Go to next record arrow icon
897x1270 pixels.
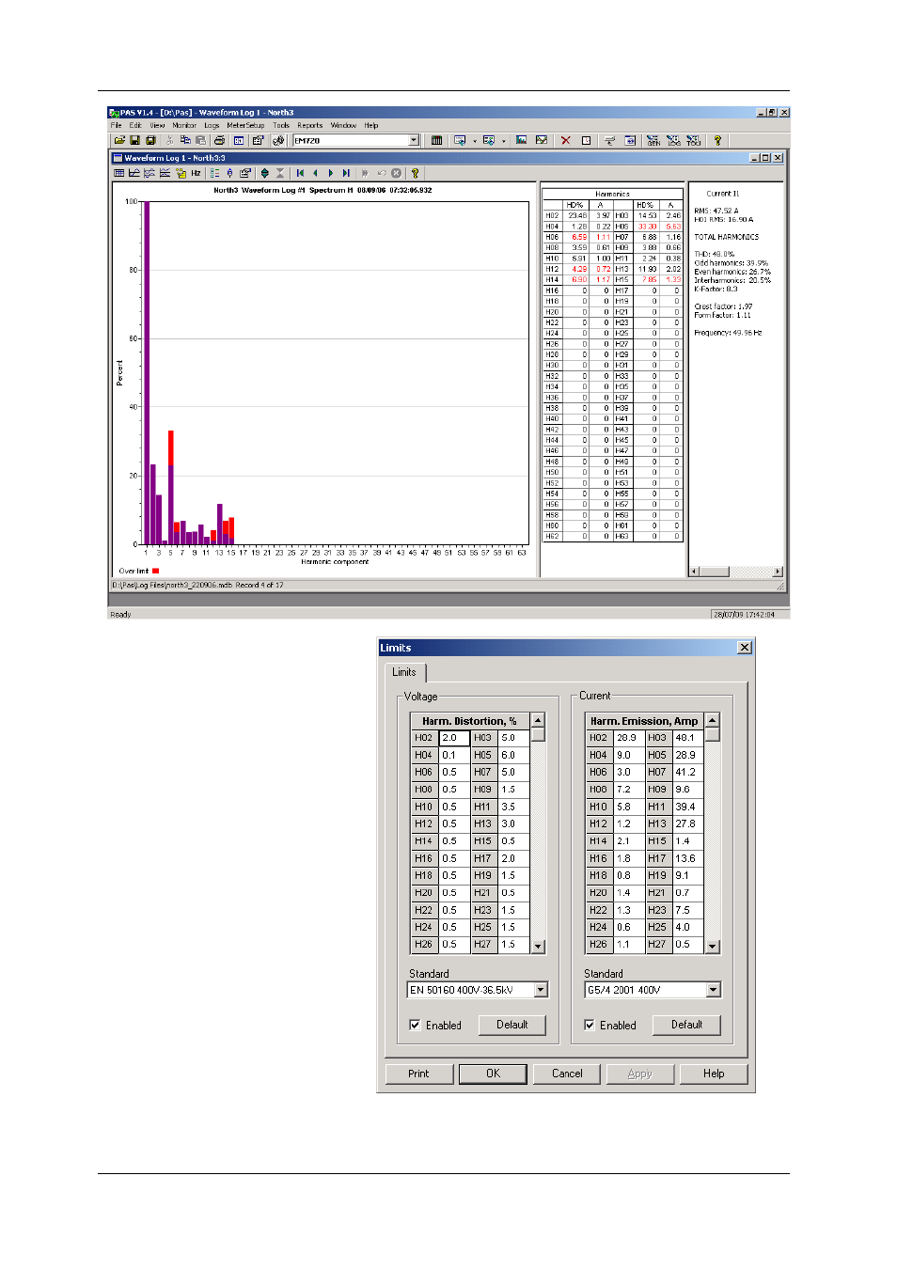(331, 173)
